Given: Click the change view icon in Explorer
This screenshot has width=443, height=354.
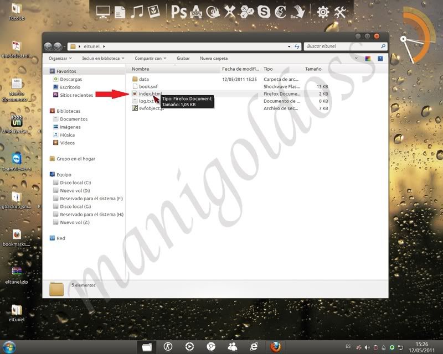Looking at the screenshot, I should tap(368, 59).
